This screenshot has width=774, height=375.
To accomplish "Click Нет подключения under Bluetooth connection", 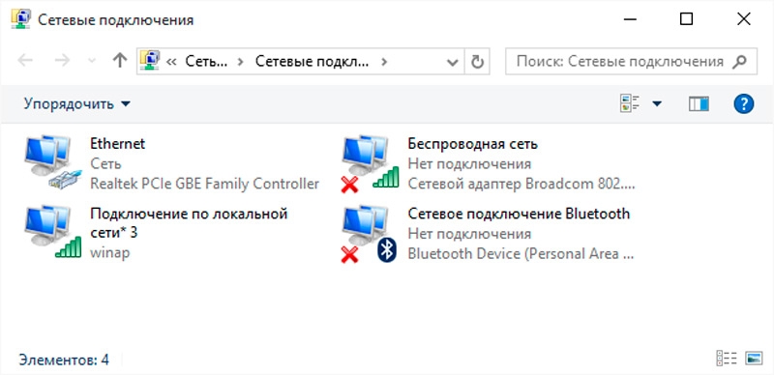I will tap(469, 233).
